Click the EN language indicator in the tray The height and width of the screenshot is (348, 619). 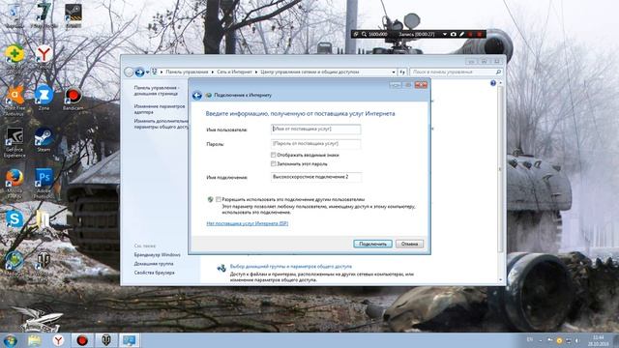(x=530, y=340)
